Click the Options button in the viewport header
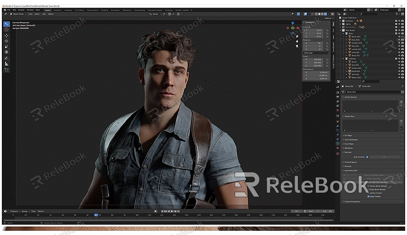Image resolution: width=407 pixels, height=235 pixels. [x=328, y=18]
